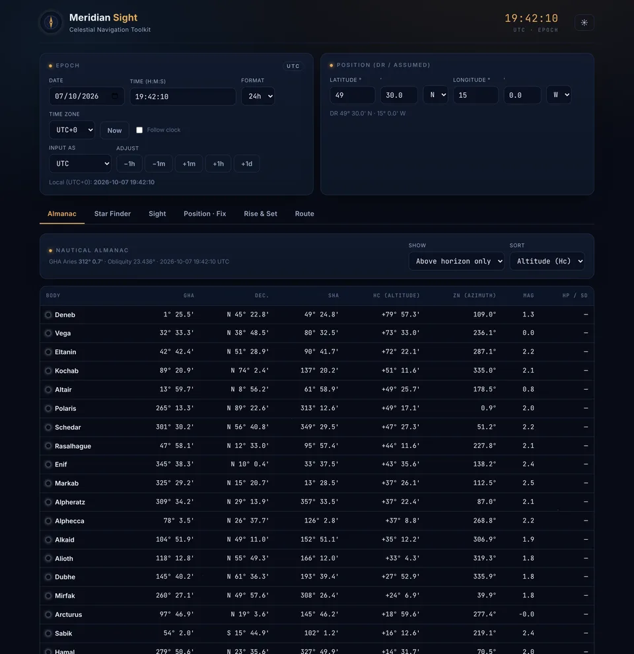Select the radio circle for Rasalhague row
Screen dimensions: 634x654
(48, 446)
